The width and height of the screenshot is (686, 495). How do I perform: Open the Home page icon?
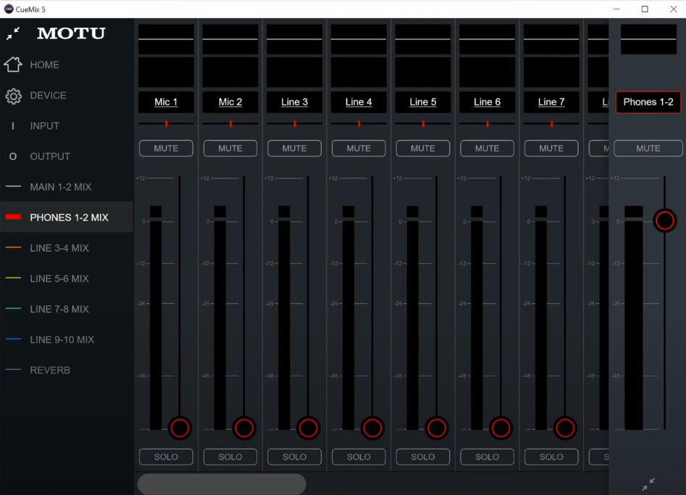13,64
